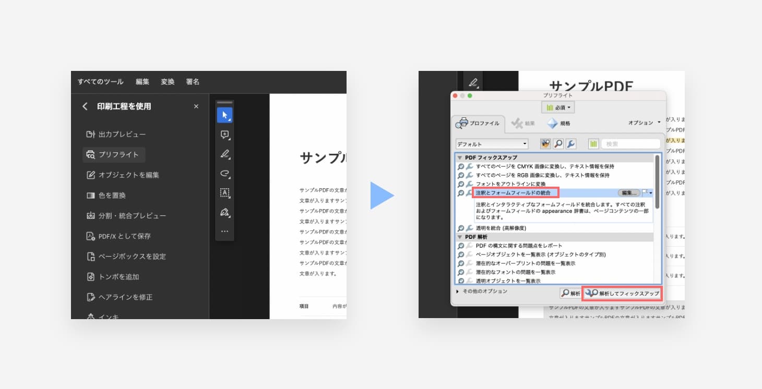This screenshot has width=762, height=389.
Task: Collapse the PDF フィックスアップ group
Action: (460, 157)
